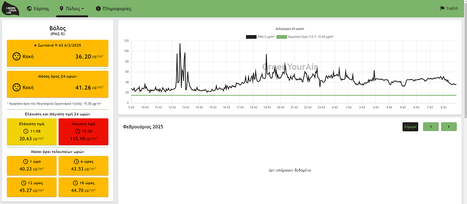Click the info icon beside Πληροφορίες

click(98, 9)
